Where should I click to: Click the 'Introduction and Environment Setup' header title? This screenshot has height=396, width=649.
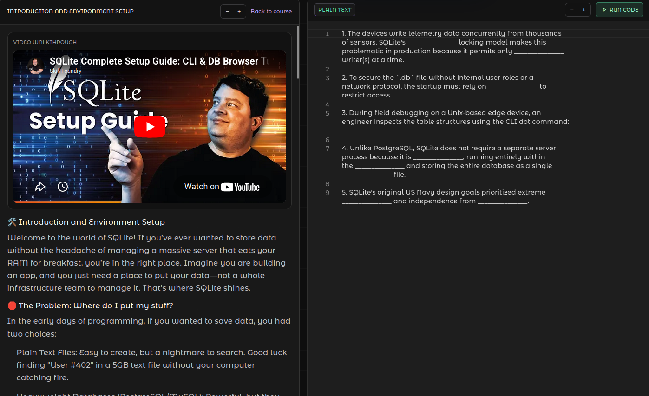[70, 11]
